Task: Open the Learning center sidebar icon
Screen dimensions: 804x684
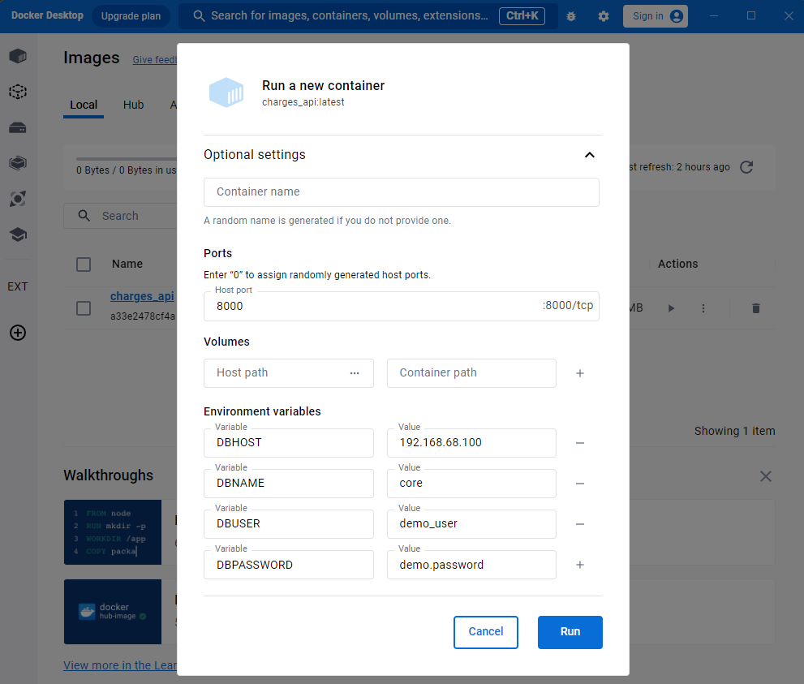Action: pos(18,234)
